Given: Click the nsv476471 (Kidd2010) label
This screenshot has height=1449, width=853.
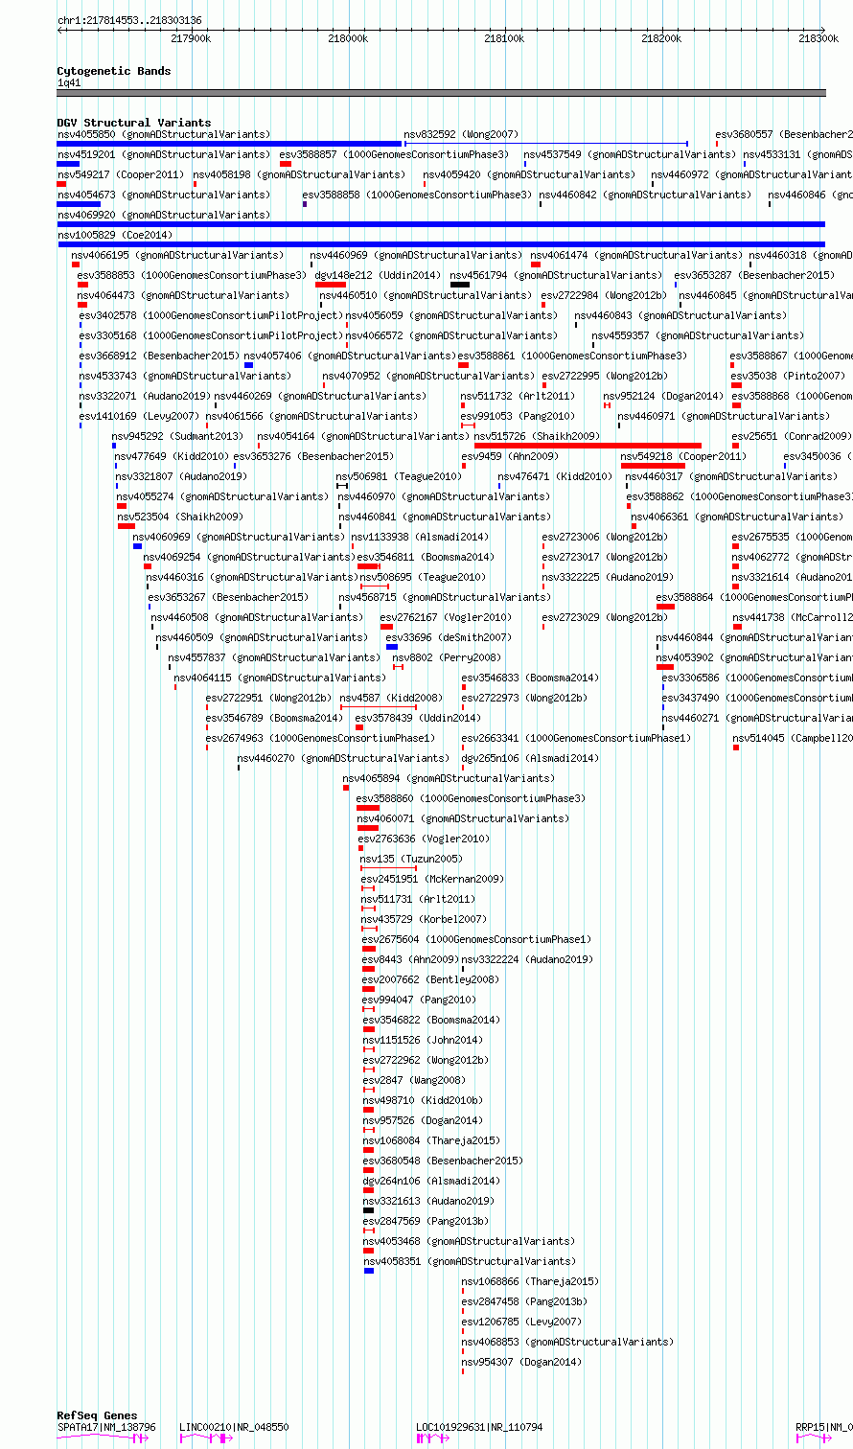Looking at the screenshot, I should pos(554,476).
